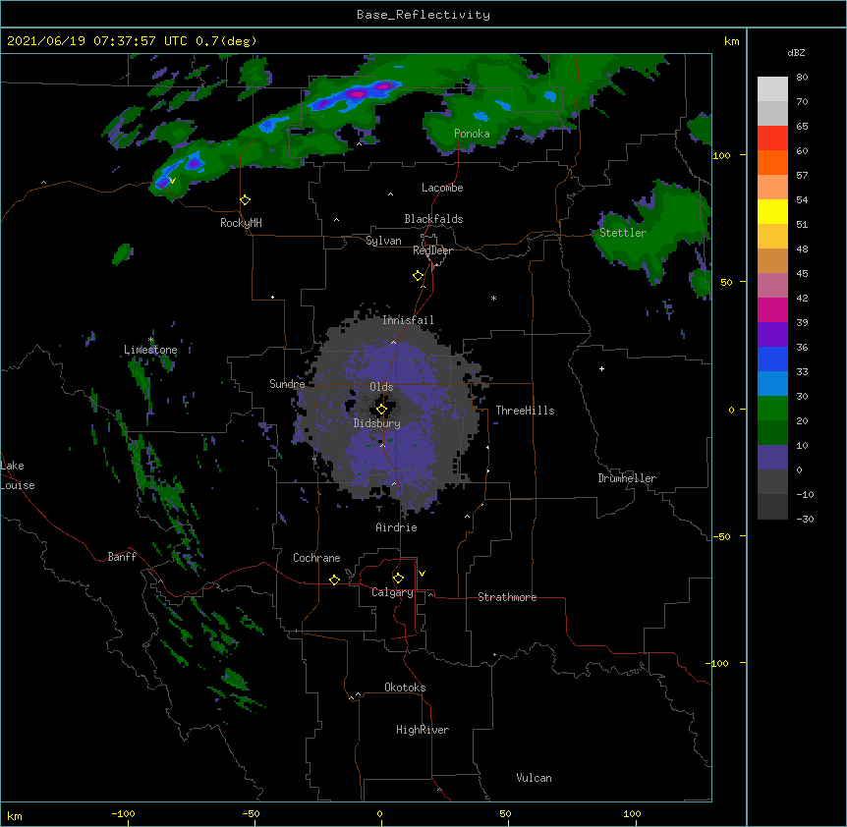The image size is (847, 827).
Task: Select the deep orange swatch below 60 dBZ
Action: (772, 162)
